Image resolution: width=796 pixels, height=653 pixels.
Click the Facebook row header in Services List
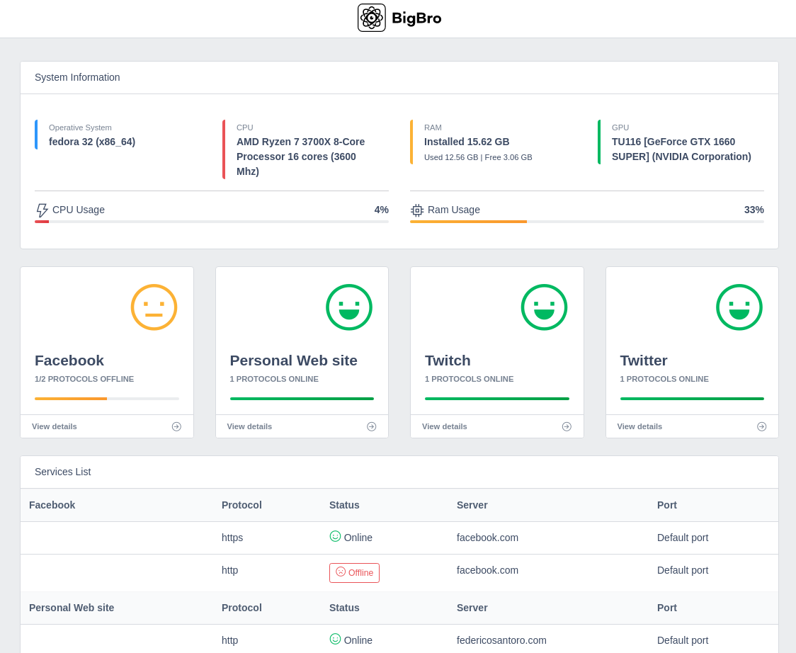(52, 505)
